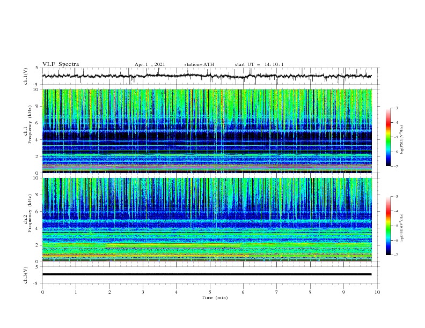Select ch.1 colorbar label "log(PSD)(V²/Hz)"
Image resolution: width=425 pixels, height=328 pixels.
[x=402, y=140]
